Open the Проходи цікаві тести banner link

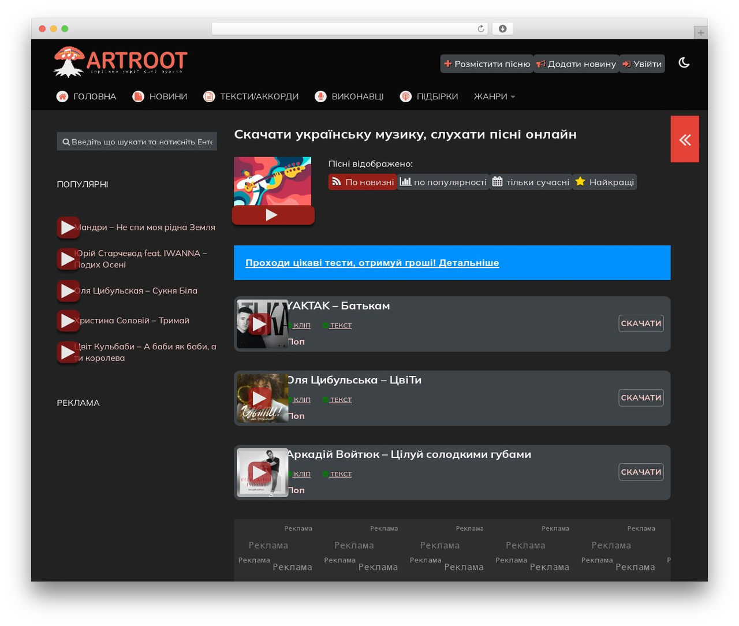pos(372,263)
